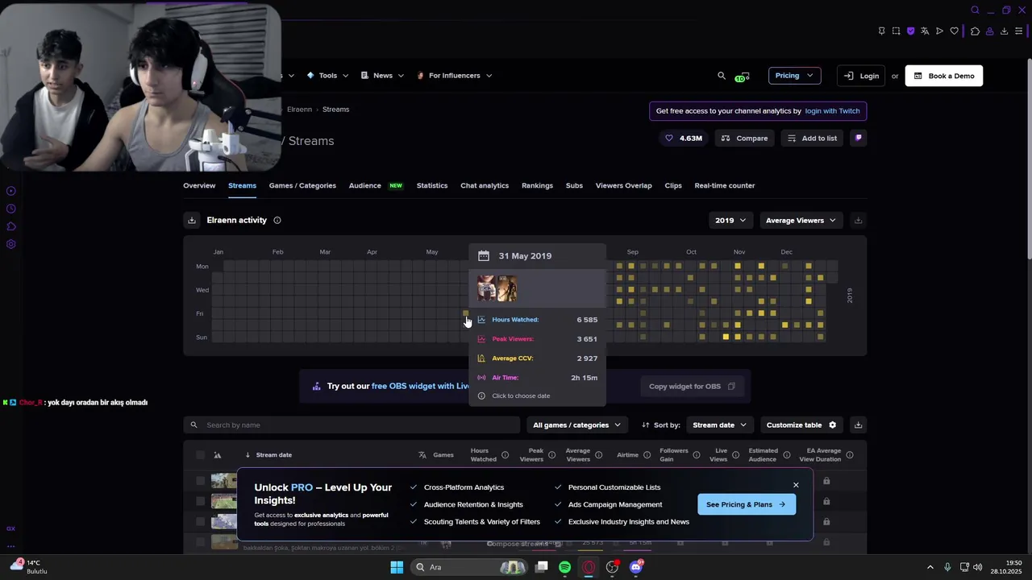Click the site search magnifier icon
The image size is (1032, 580).
722,76
